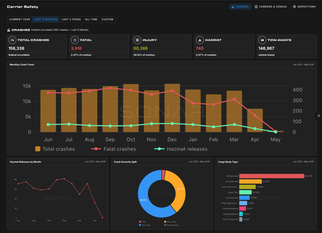Toggle Fatal legend in Severity Split
The height and width of the screenshot is (233, 322).
point(142,222)
